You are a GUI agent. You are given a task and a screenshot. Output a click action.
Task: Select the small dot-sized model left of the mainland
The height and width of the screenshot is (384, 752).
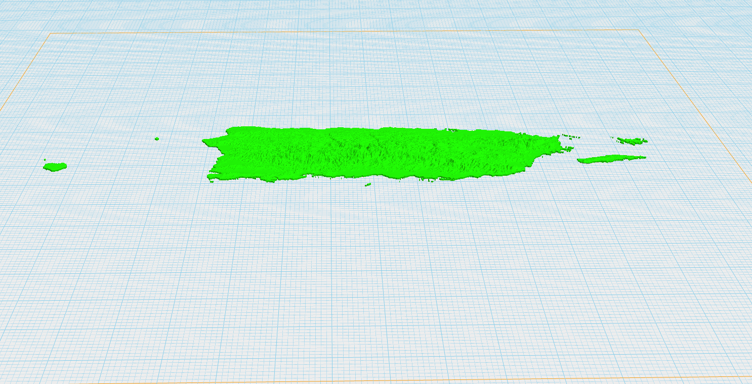click(157, 139)
